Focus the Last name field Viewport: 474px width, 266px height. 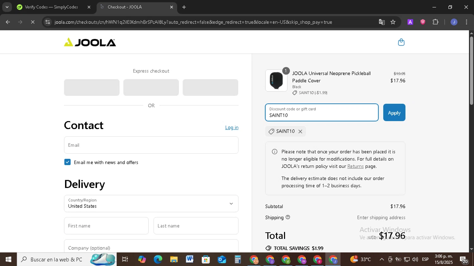196,226
